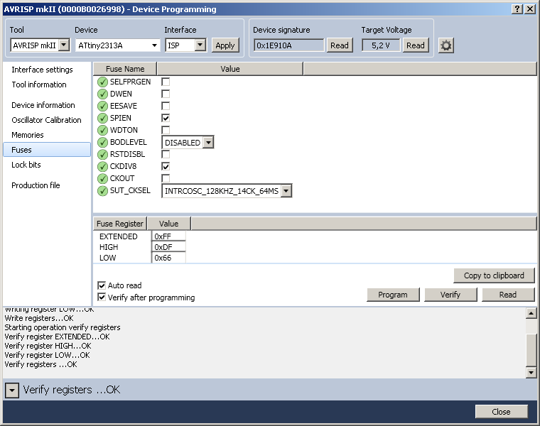This screenshot has height=426, width=540.
Task: Click the Device signature field 0x1E910A
Action: pyautogui.click(x=289, y=45)
